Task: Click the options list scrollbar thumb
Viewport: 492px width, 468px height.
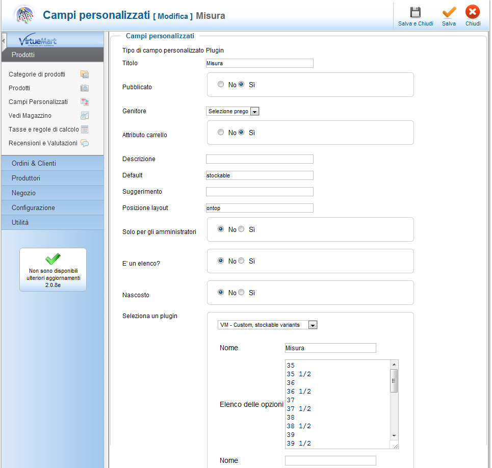Action: pos(394,381)
